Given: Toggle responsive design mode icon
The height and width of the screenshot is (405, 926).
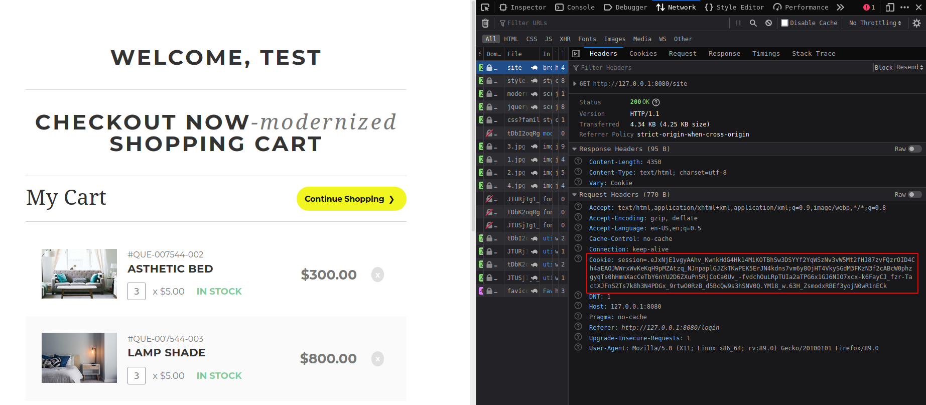Looking at the screenshot, I should click(890, 8).
